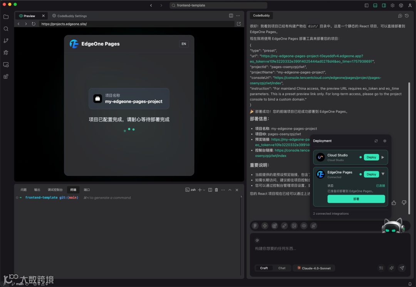This screenshot has height=287, width=416.
Task: Open the Search icon in sidebar
Action: tap(6, 29)
